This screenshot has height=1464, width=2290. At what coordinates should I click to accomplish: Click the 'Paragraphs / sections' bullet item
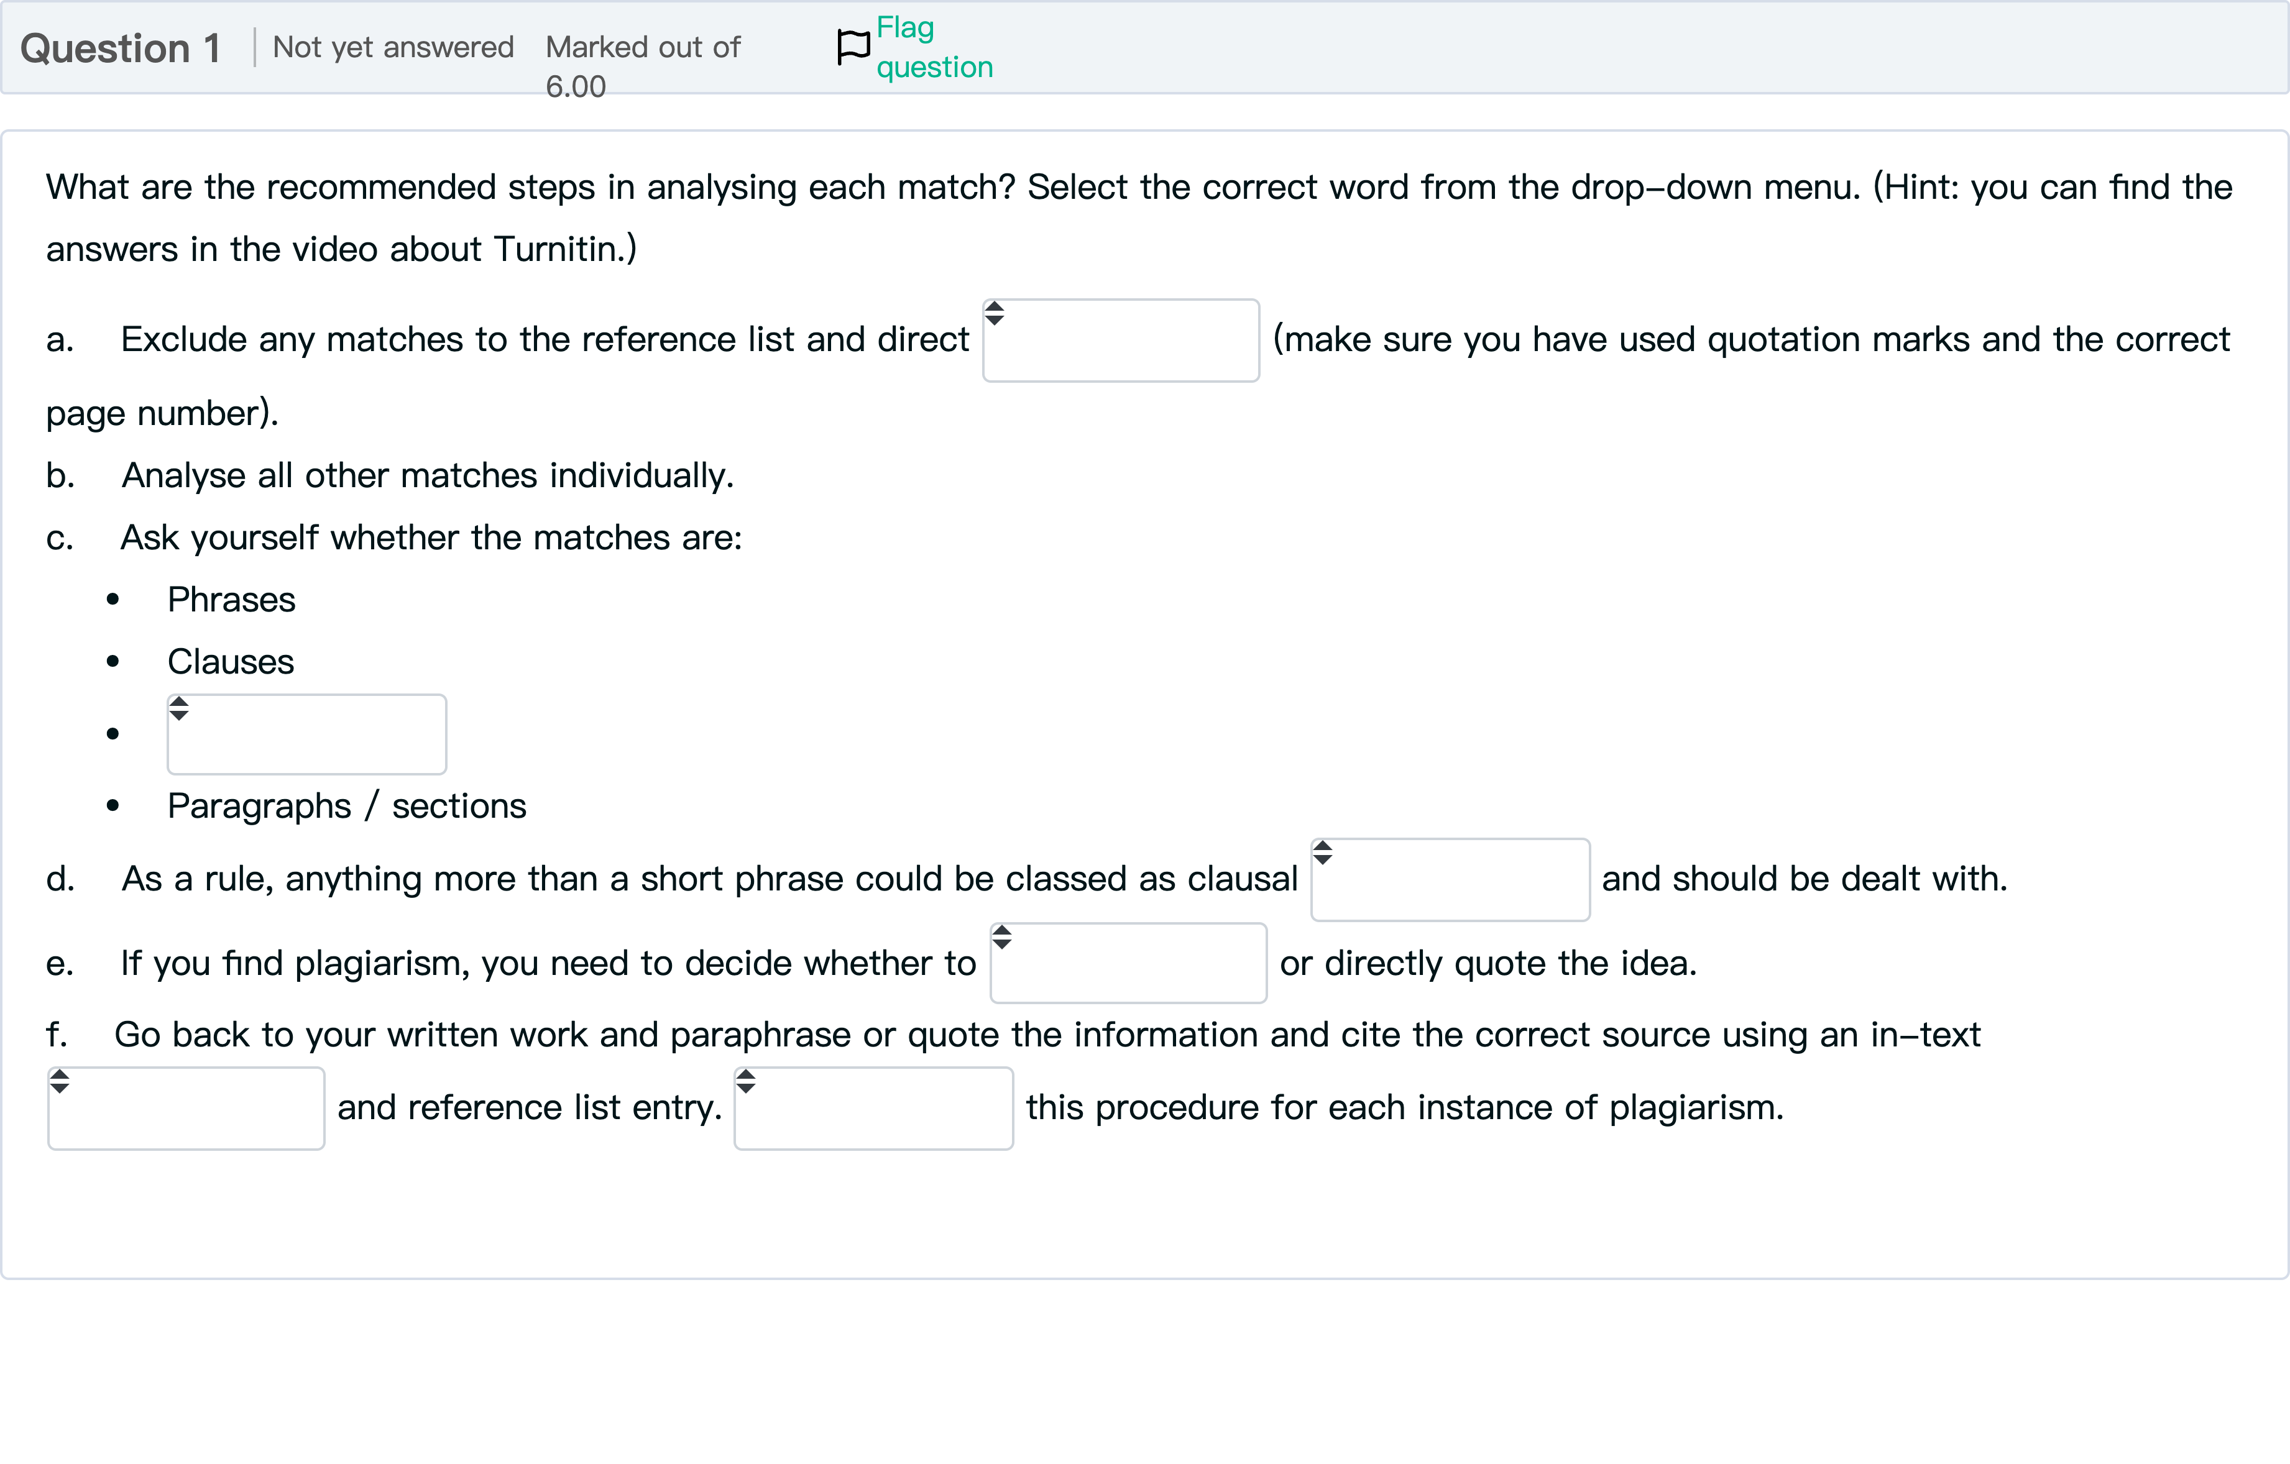(x=346, y=806)
